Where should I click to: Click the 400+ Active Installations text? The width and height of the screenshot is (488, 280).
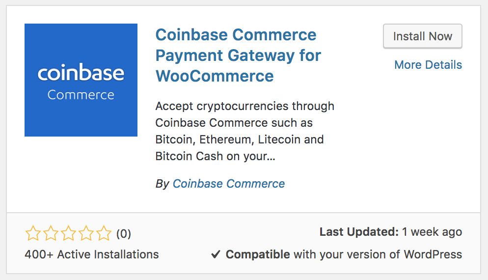(92, 254)
